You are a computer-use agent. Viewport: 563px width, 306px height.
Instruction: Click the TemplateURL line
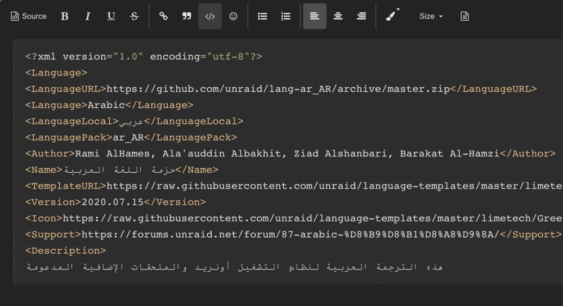[294, 186]
